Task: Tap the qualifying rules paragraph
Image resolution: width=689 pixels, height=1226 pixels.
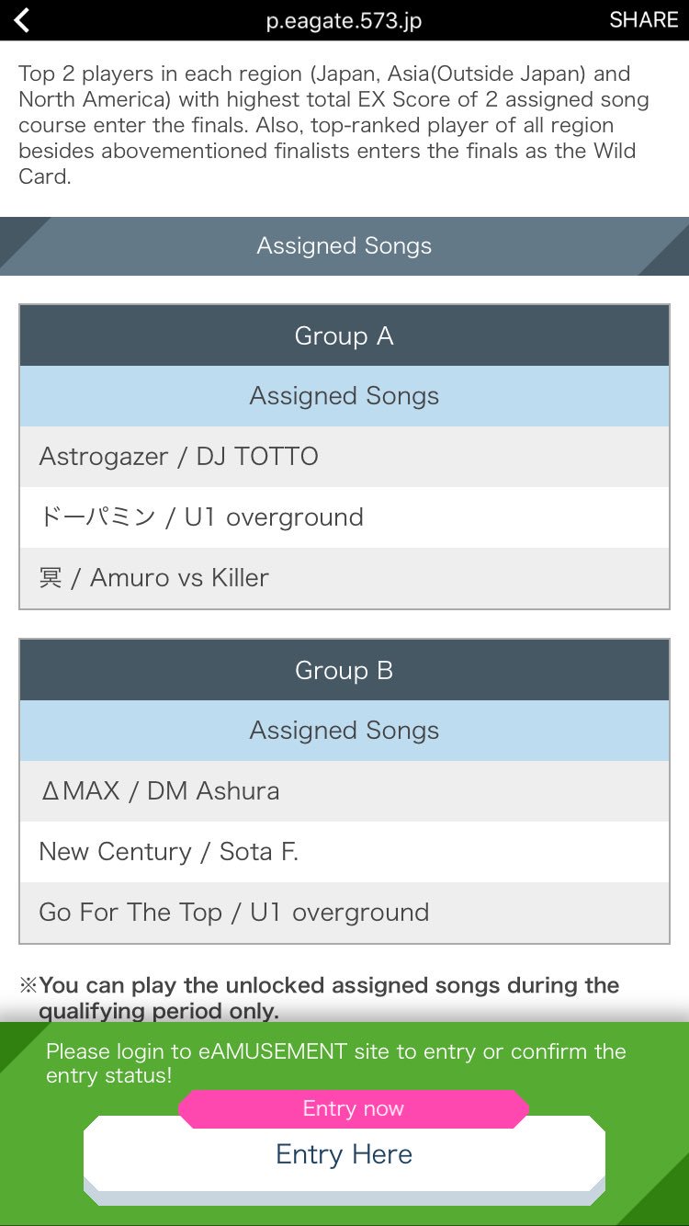Action: pyautogui.click(x=334, y=125)
